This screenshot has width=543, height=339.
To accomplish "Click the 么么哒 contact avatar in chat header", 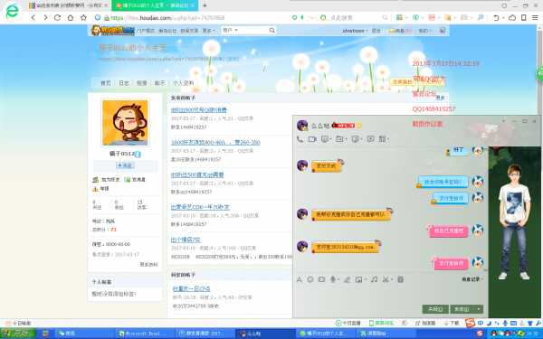I will pos(302,126).
